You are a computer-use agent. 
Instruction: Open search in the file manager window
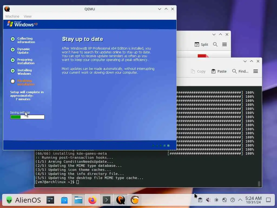pos(215,44)
